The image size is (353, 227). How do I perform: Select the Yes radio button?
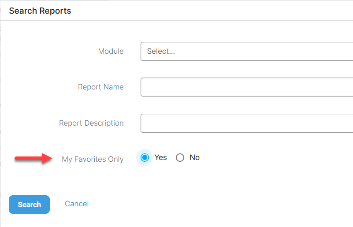[x=145, y=158]
